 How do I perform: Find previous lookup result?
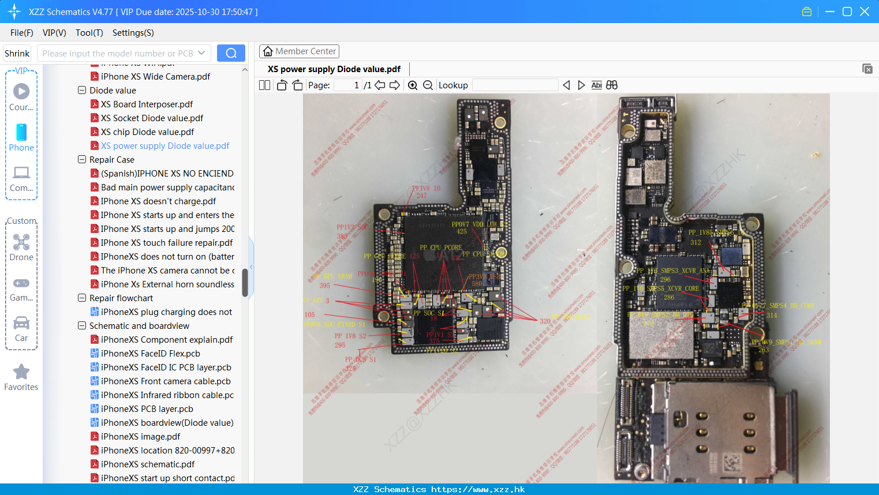[x=566, y=85]
